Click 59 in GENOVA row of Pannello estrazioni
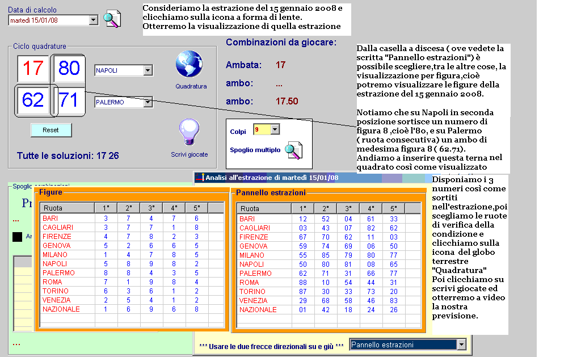Image resolution: width=581 pixels, height=357 pixels. coord(303,246)
